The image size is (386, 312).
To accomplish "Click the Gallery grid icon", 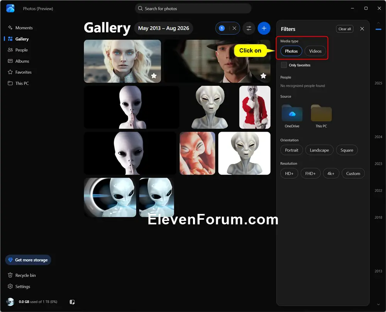I will pyautogui.click(x=10, y=39).
